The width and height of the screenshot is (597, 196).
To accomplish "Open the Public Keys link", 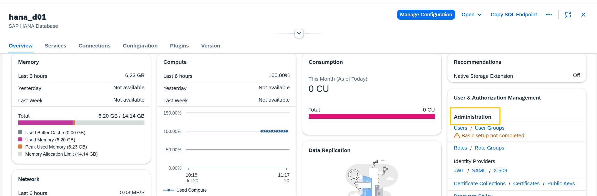I will pos(561,183).
